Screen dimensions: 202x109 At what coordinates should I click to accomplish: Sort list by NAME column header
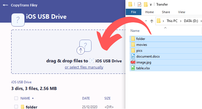click(25, 98)
